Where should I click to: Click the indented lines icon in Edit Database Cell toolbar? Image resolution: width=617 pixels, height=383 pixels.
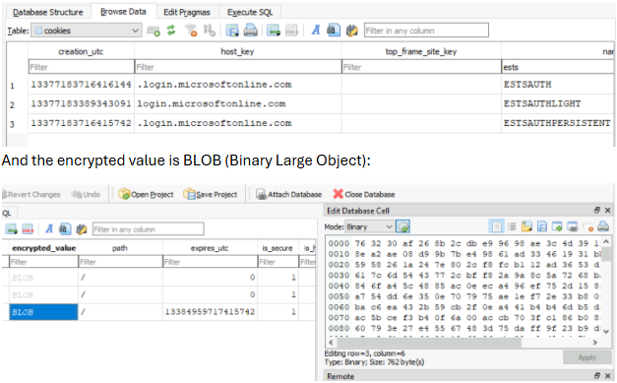point(513,226)
